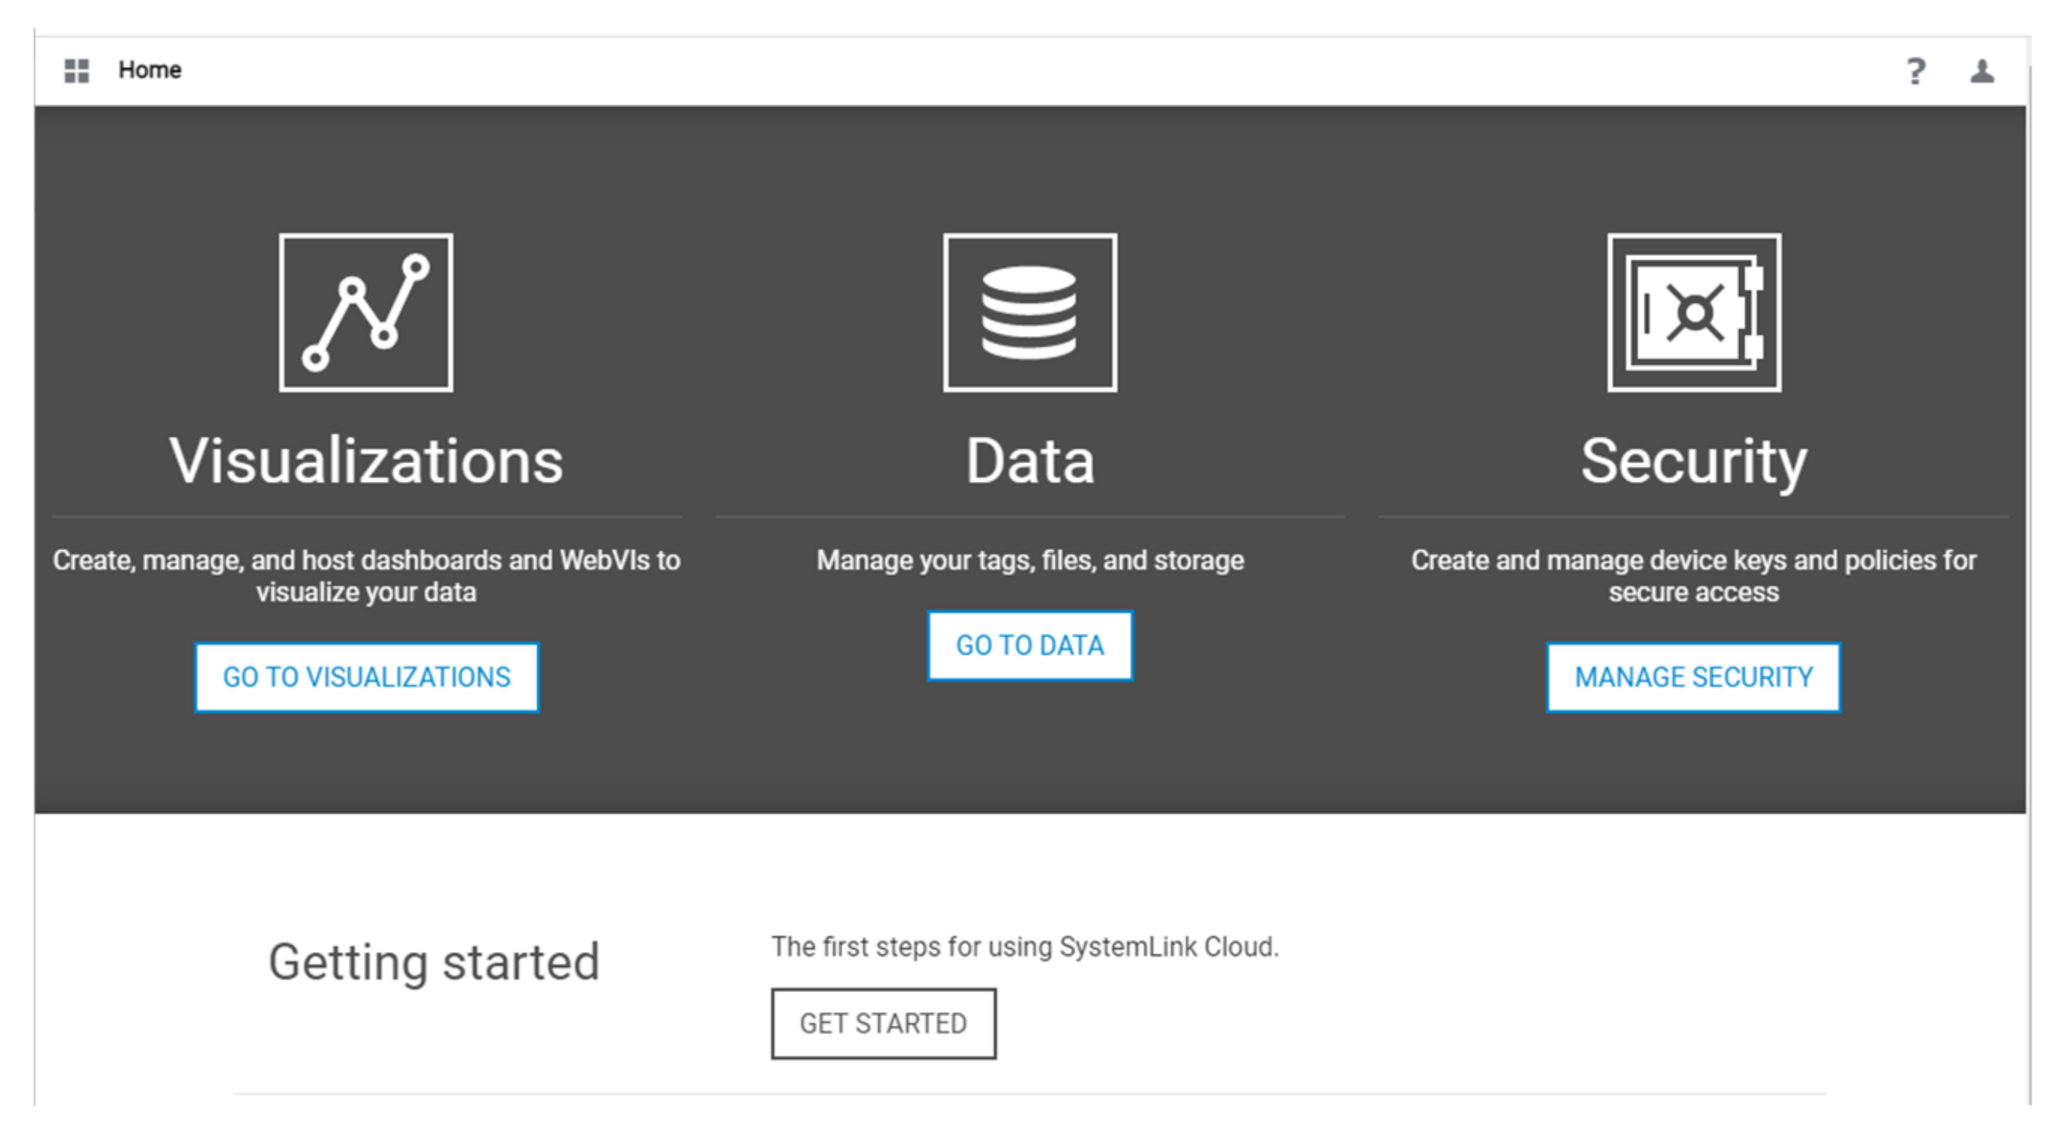Click the Data database stack icon

click(1030, 312)
